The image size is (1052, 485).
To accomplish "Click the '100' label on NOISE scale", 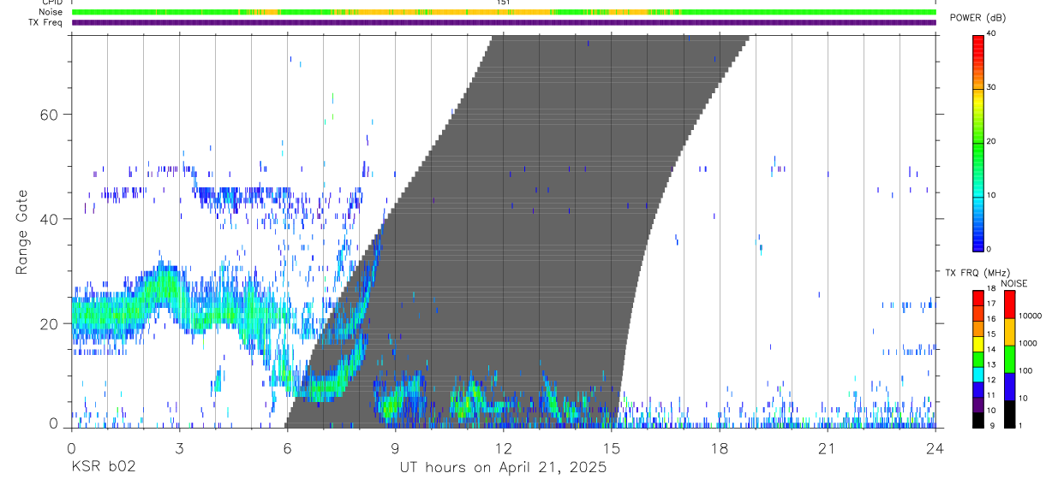I will pos(1025,370).
